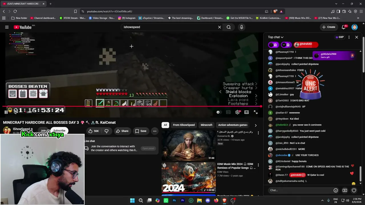This screenshot has width=365, height=205.
Task: Open the YouTube guide hamburger menu
Action: (x=7, y=27)
